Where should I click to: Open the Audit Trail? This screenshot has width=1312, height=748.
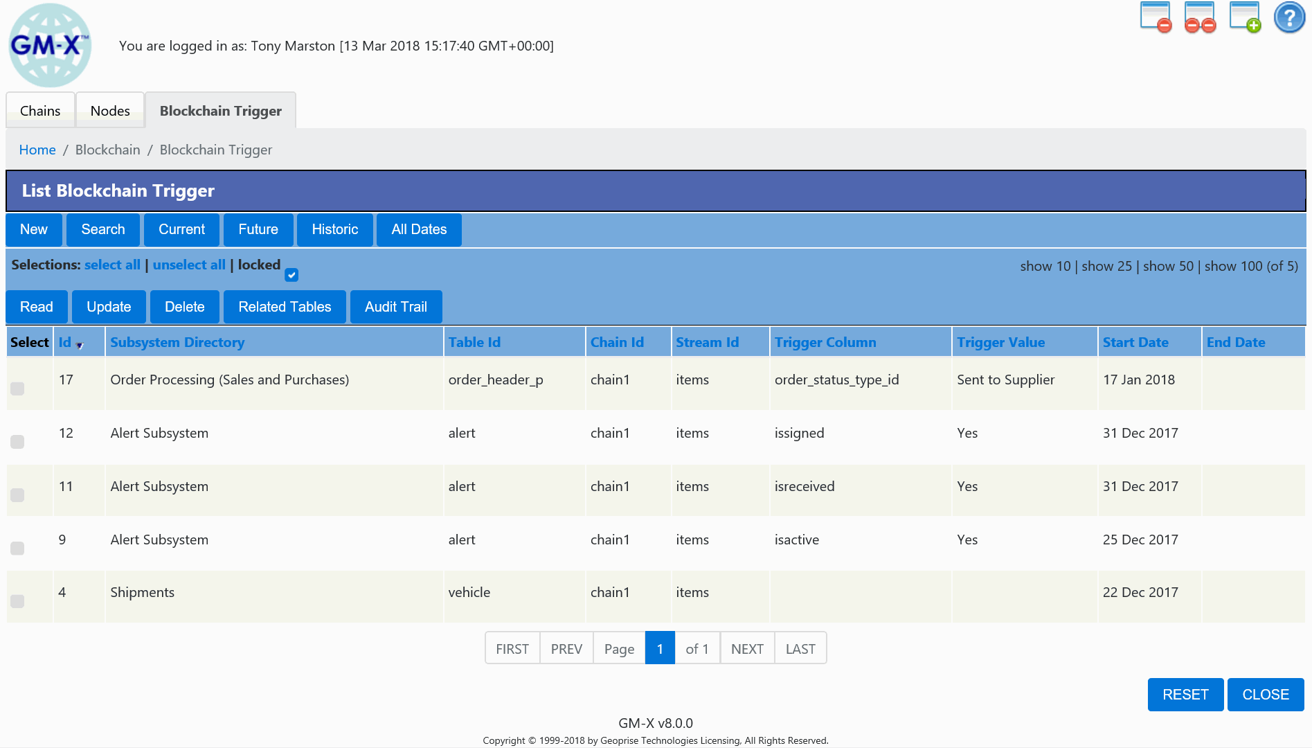(x=396, y=307)
